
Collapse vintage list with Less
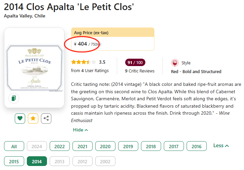[221, 146]
